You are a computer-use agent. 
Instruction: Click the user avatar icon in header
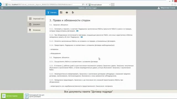pos(159,8)
